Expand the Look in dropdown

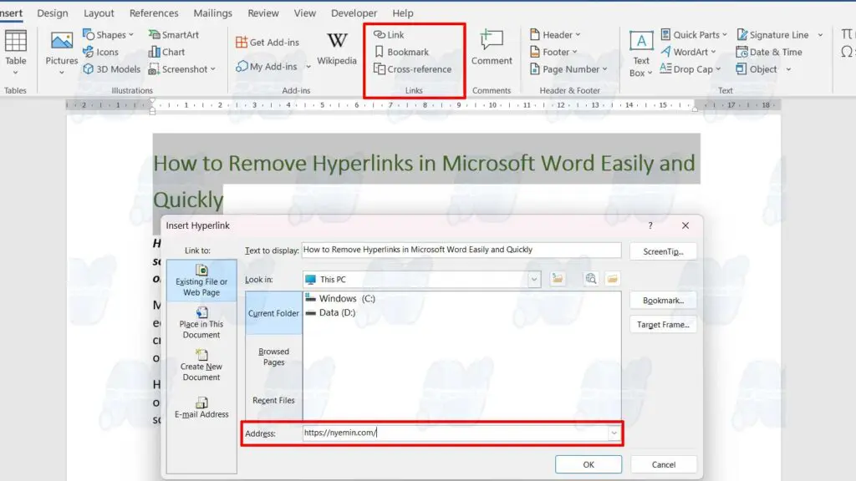(x=534, y=279)
